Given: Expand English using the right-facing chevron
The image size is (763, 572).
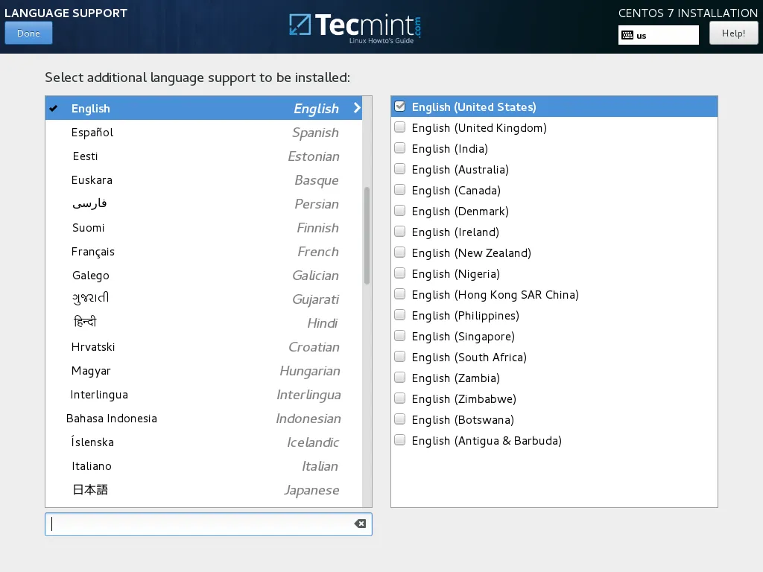Looking at the screenshot, I should (x=356, y=108).
